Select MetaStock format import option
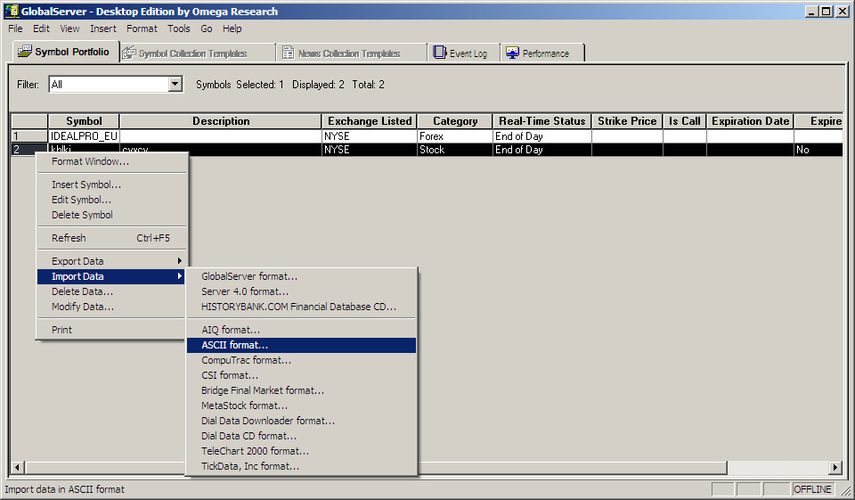The height and width of the screenshot is (500, 855). pyautogui.click(x=302, y=406)
